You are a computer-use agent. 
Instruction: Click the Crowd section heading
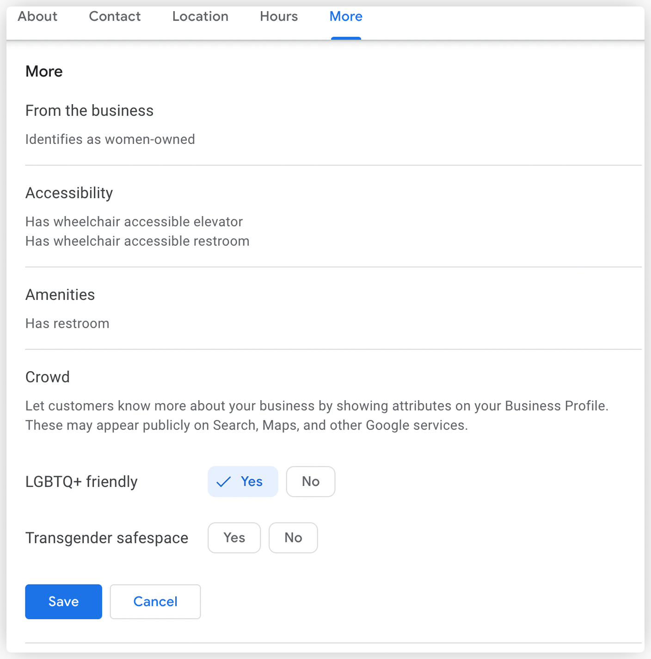click(x=48, y=377)
